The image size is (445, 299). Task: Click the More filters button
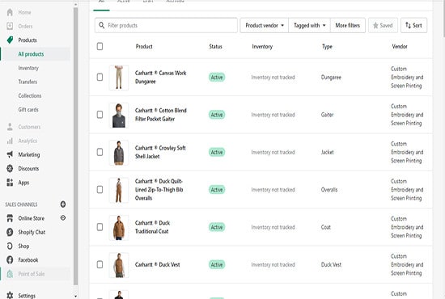tap(348, 25)
